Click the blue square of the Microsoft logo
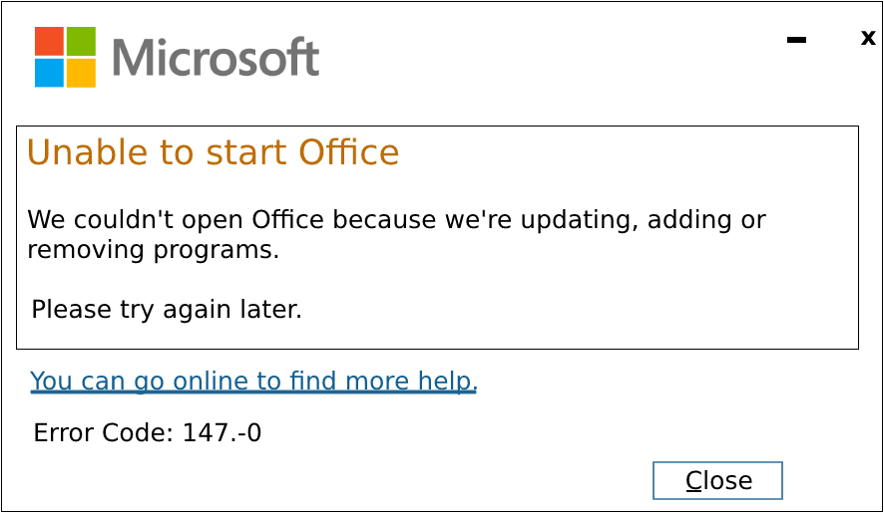 click(49, 73)
